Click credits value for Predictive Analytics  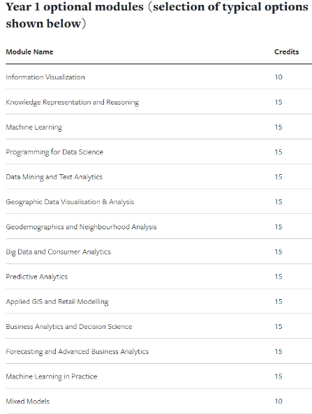click(278, 277)
